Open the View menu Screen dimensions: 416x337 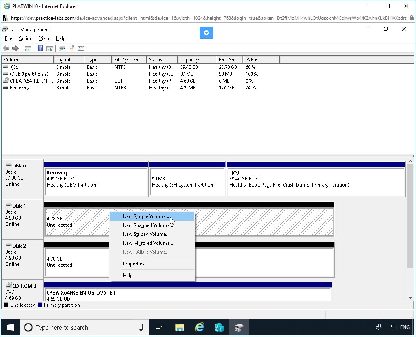[x=44, y=38]
